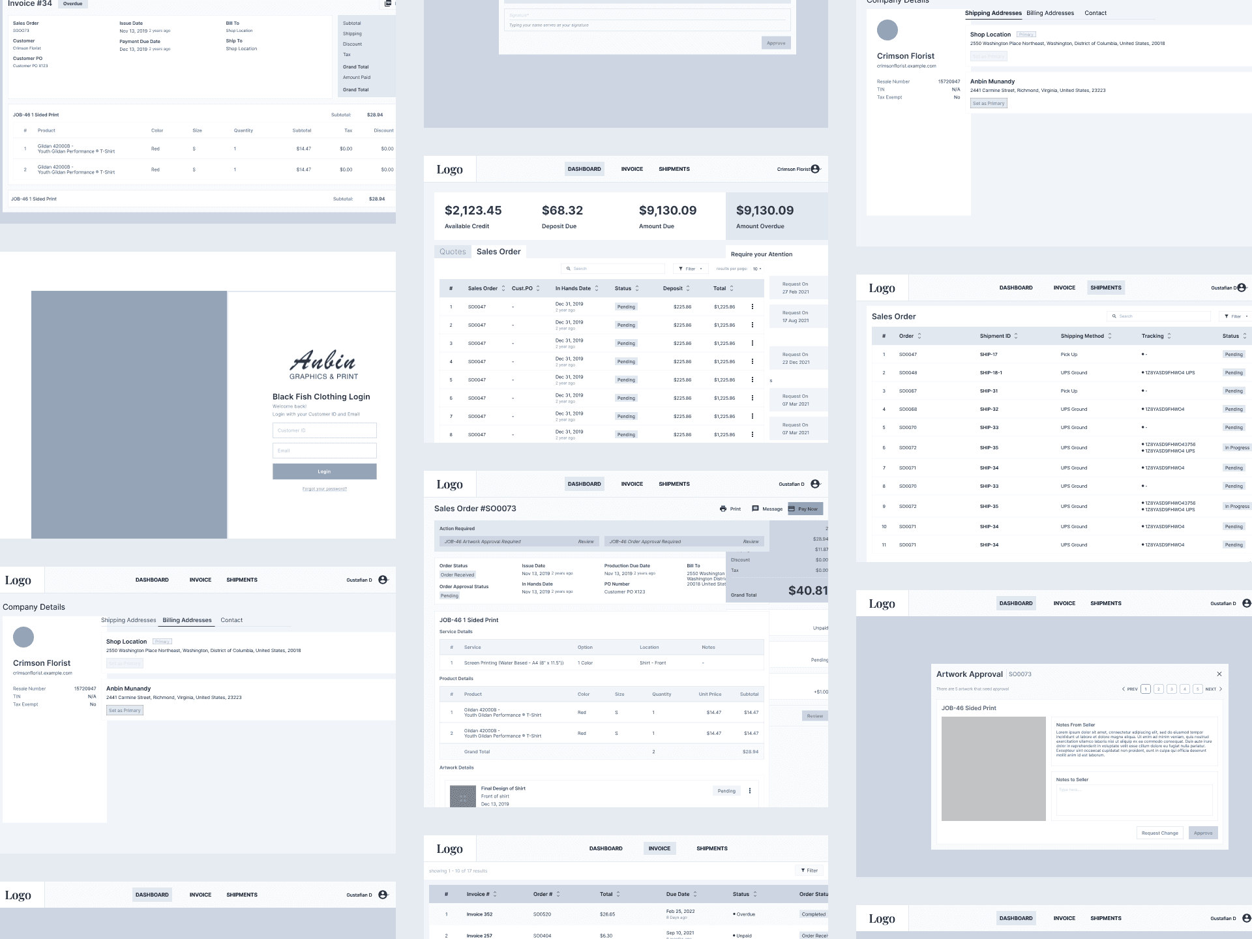Screen dimensions: 1252x939
Task: Sort invoice list by Due Date
Action: point(695,894)
